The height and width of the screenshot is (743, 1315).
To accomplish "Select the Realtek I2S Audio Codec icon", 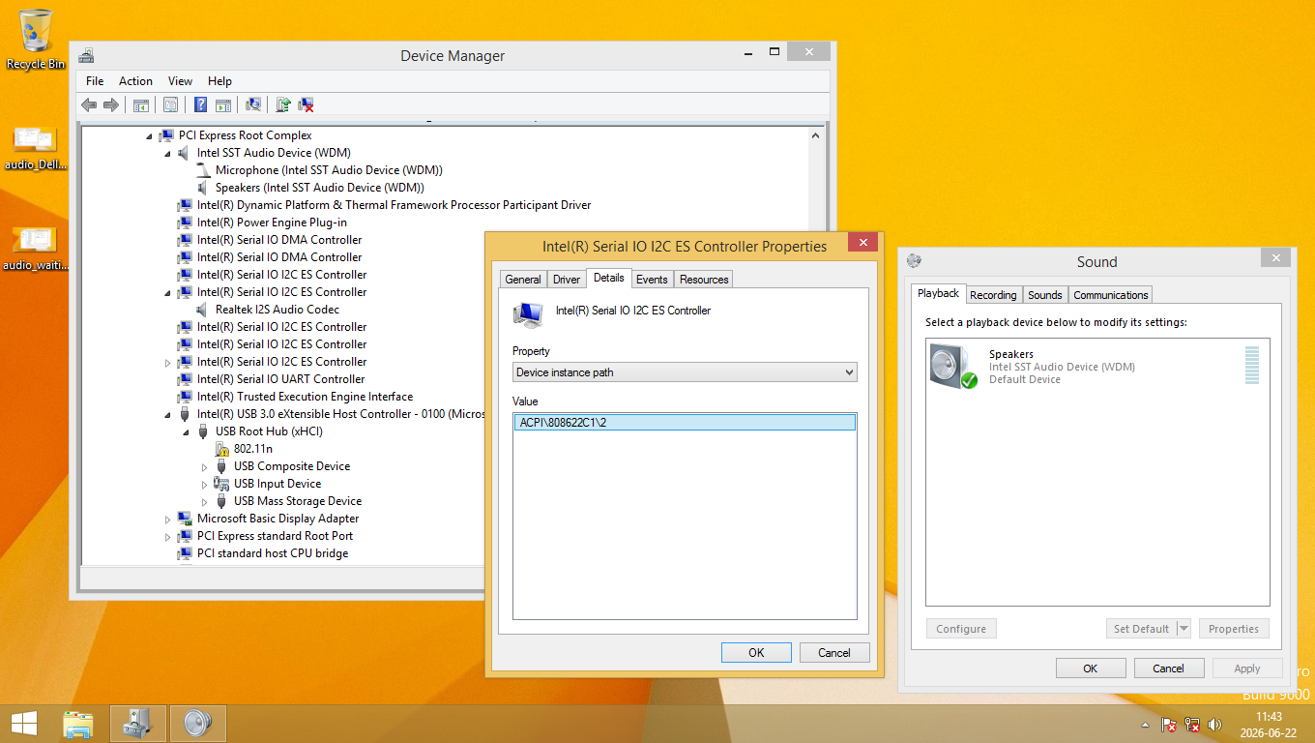I will 203,310.
